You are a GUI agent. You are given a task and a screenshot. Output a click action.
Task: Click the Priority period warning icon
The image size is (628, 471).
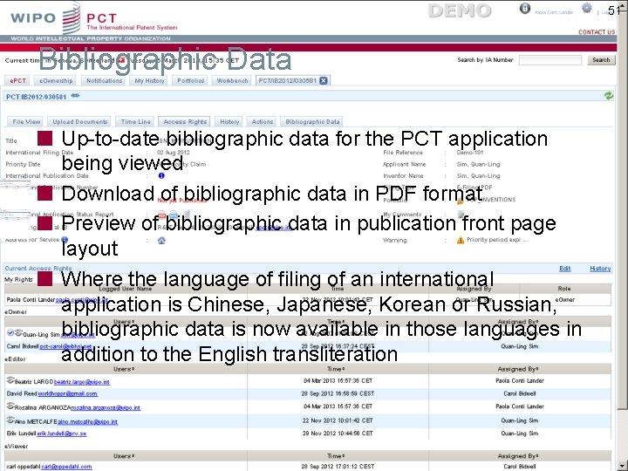tap(461, 240)
